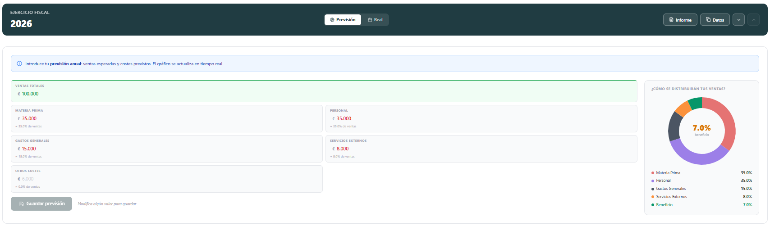Edit the Personal amount 35.000
Screen dimensions: 770x226
coord(481,119)
